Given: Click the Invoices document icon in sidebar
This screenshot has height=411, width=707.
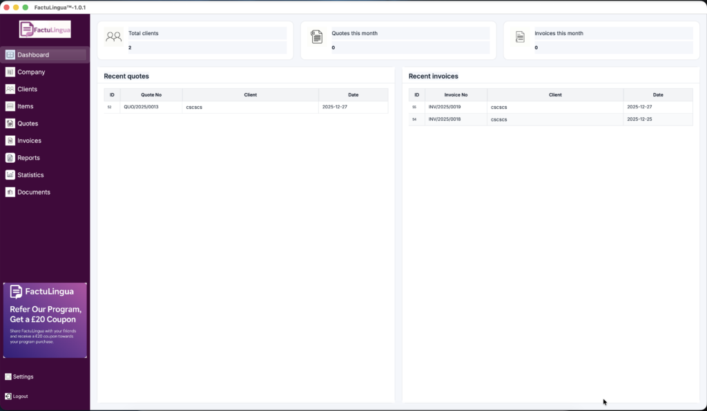Looking at the screenshot, I should (10, 141).
